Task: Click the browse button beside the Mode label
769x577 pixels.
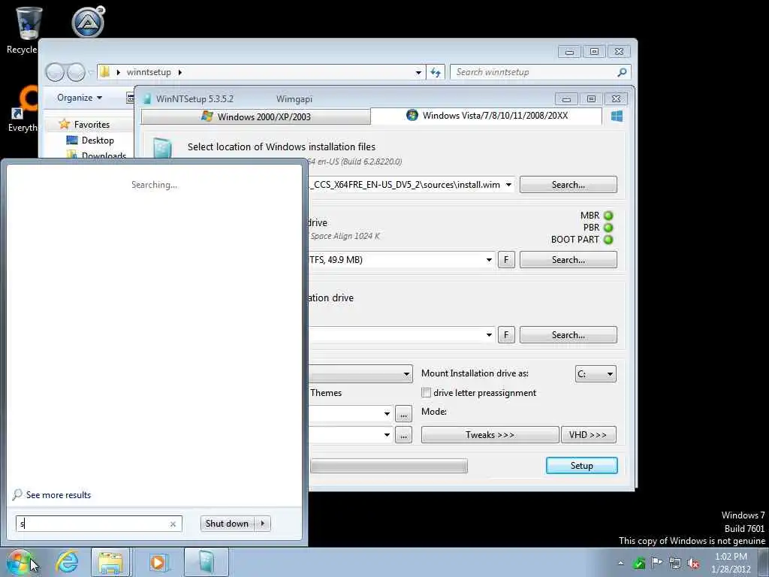Action: (403, 414)
